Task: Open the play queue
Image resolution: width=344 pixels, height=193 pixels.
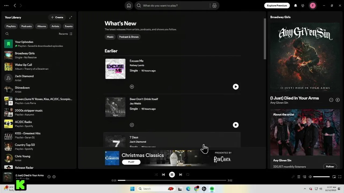Action: (299, 177)
